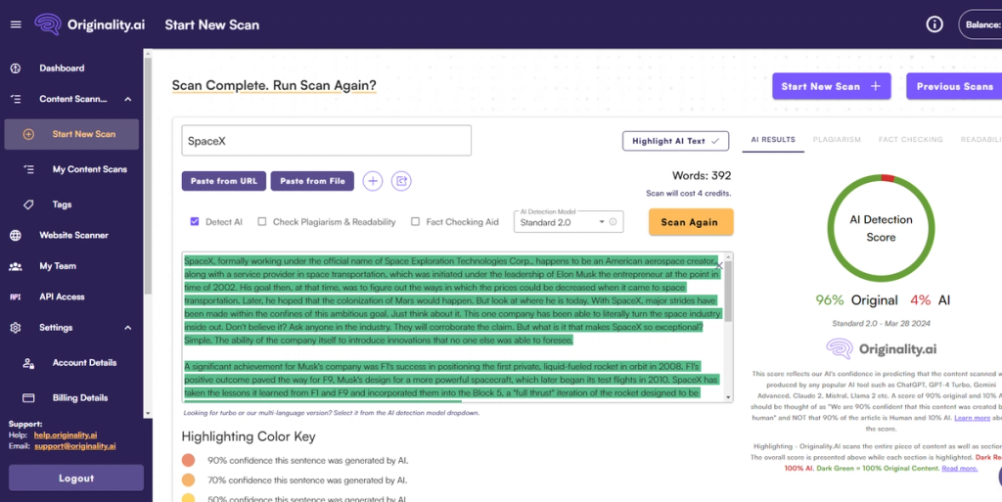Uncheck the Detect AI checkbox

tap(195, 221)
